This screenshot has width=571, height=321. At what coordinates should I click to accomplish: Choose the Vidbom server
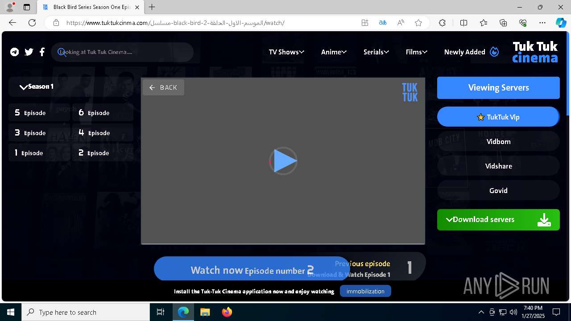tap(498, 141)
